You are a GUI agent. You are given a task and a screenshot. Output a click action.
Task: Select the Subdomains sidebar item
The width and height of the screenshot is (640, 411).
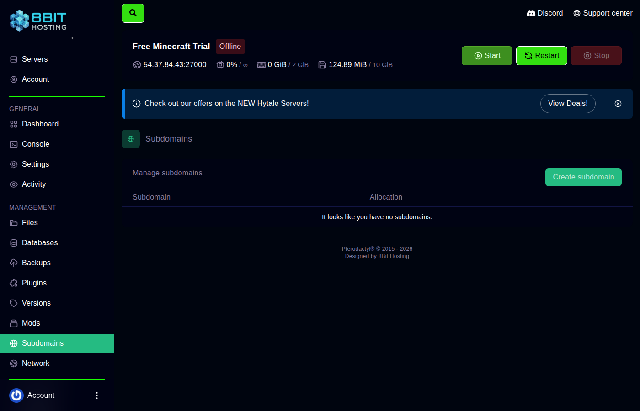57,343
